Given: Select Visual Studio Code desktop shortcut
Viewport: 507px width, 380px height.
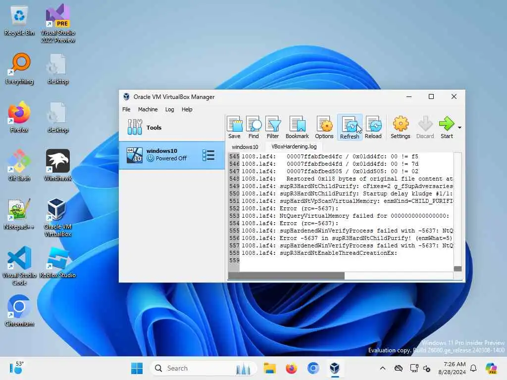Looking at the screenshot, I should click(19, 266).
